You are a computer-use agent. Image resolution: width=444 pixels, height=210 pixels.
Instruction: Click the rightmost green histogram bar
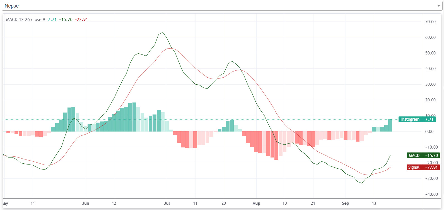[x=390, y=125]
